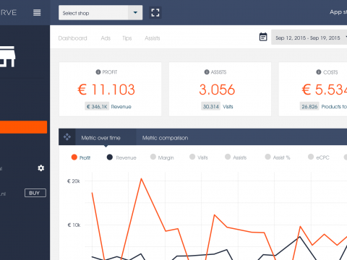Click the BUY button in sidebar
Viewport: 347px width, 260px height.
[x=35, y=193]
